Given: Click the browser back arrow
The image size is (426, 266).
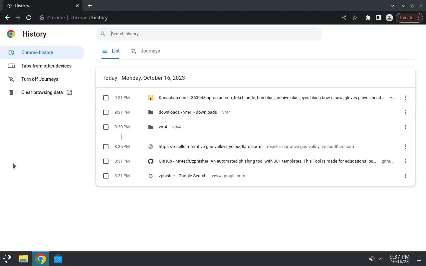Looking at the screenshot, I should pos(7,18).
